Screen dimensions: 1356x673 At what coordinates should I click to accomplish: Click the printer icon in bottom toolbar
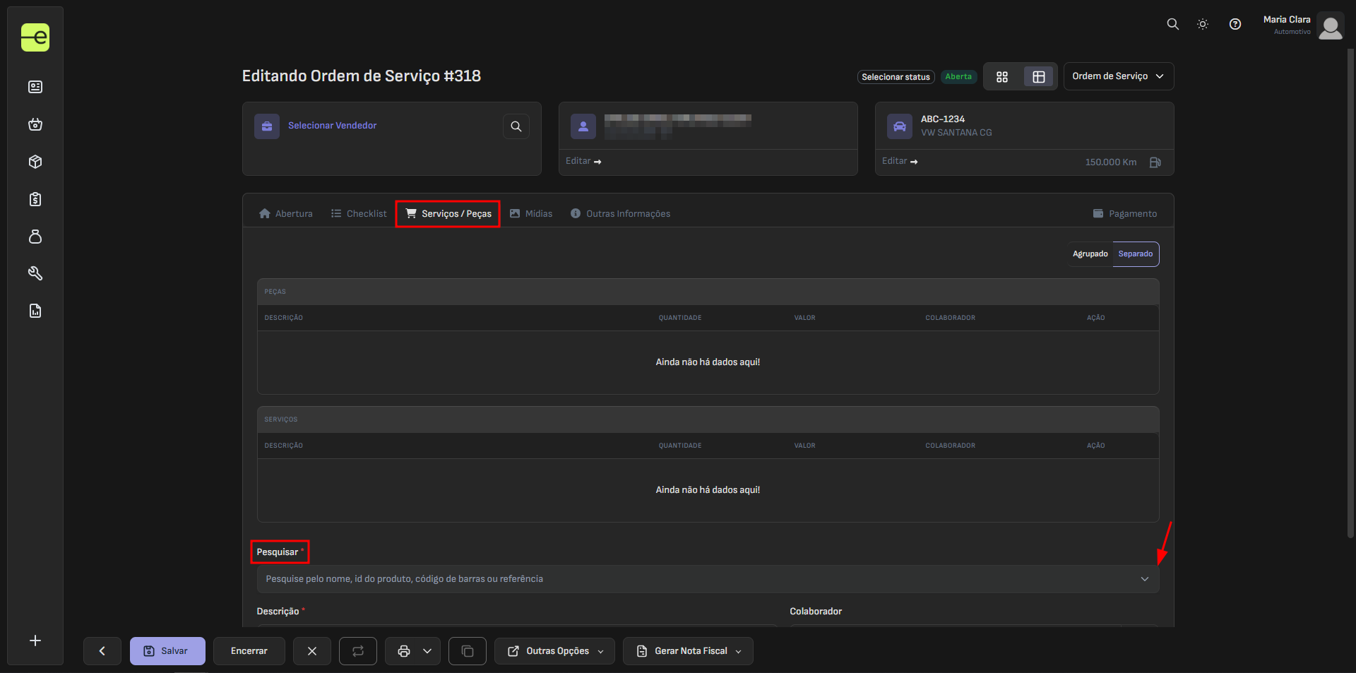click(x=404, y=651)
